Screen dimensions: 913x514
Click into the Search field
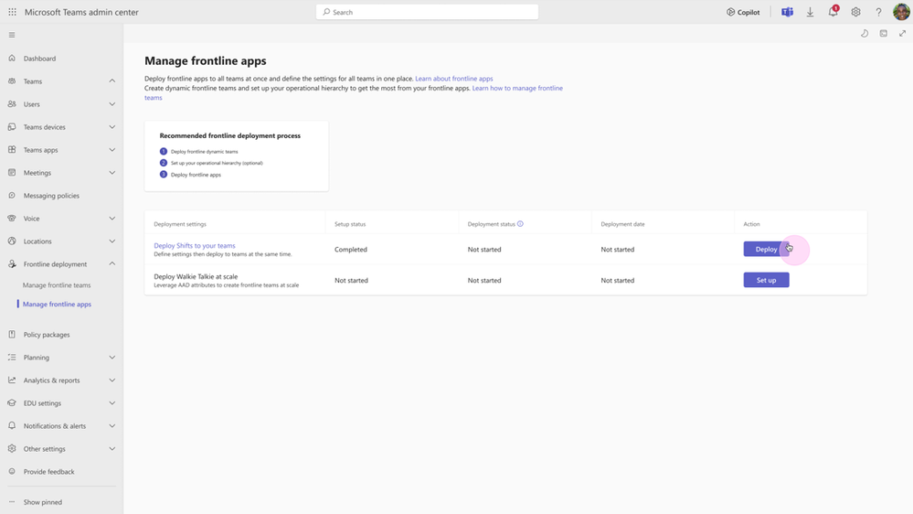pyautogui.click(x=427, y=12)
